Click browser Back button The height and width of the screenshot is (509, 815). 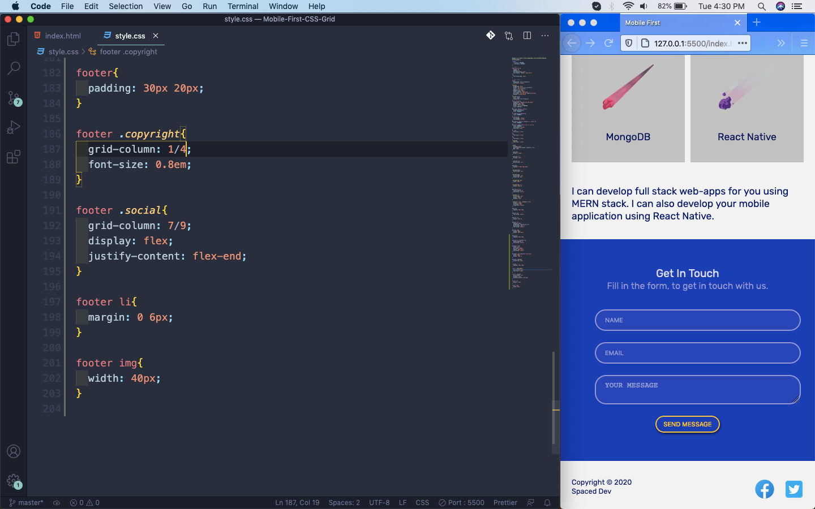click(x=572, y=43)
